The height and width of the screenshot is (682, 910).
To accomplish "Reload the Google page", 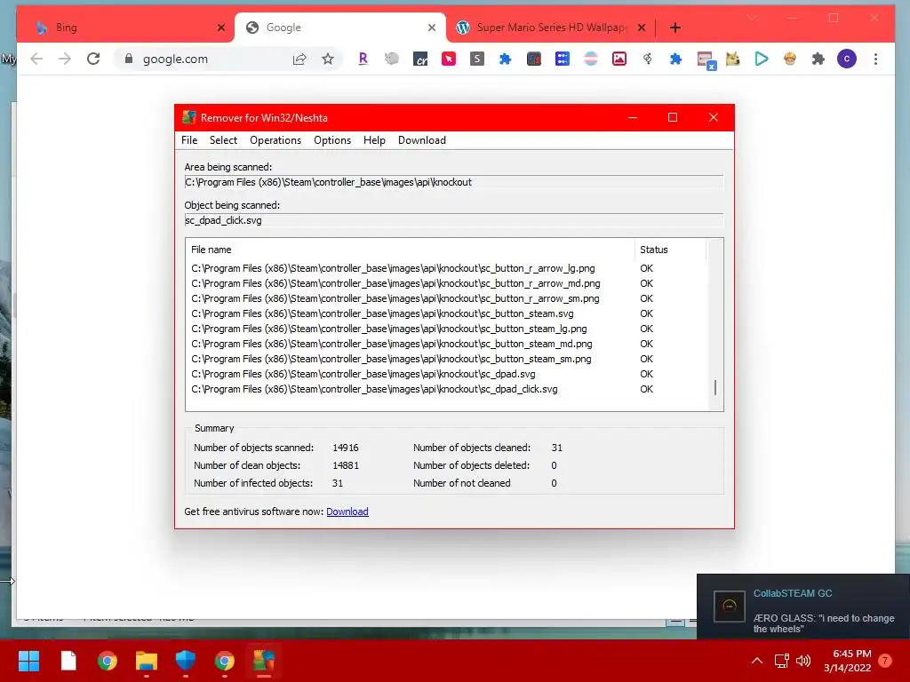I will (93, 59).
